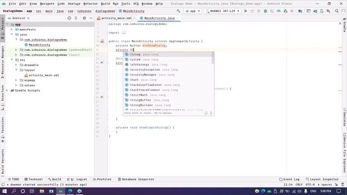Run the app with the green play button
This screenshot has width=347, height=195.
[x=246, y=11]
